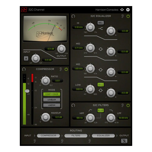Click the 3.0:1 ratio value field
Screen dimensions: 152x152
coord(57,81)
